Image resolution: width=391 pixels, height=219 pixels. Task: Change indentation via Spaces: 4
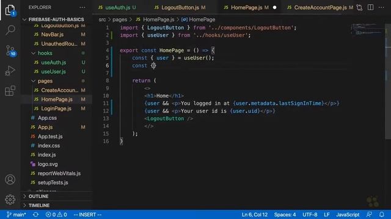coord(285,215)
